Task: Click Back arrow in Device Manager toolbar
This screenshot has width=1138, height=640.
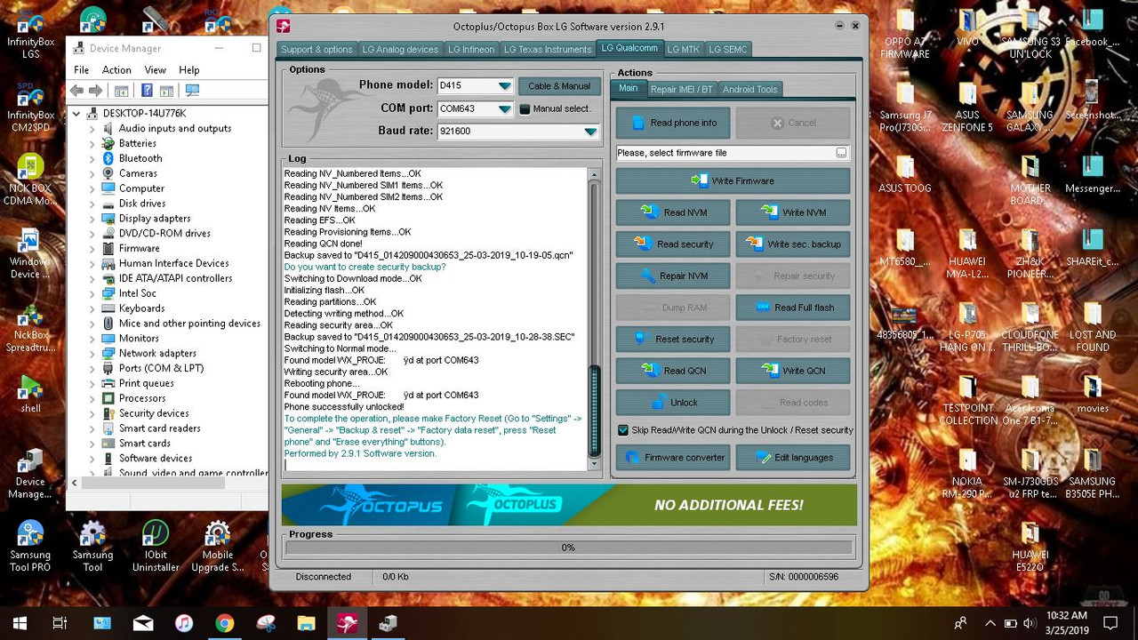Action: coord(76,90)
